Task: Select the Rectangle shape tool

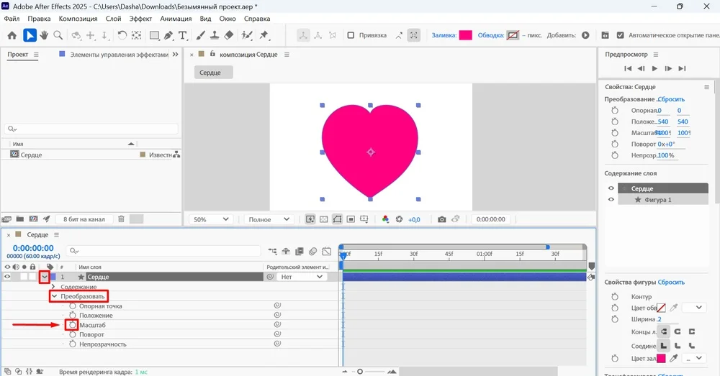Action: tap(154, 35)
